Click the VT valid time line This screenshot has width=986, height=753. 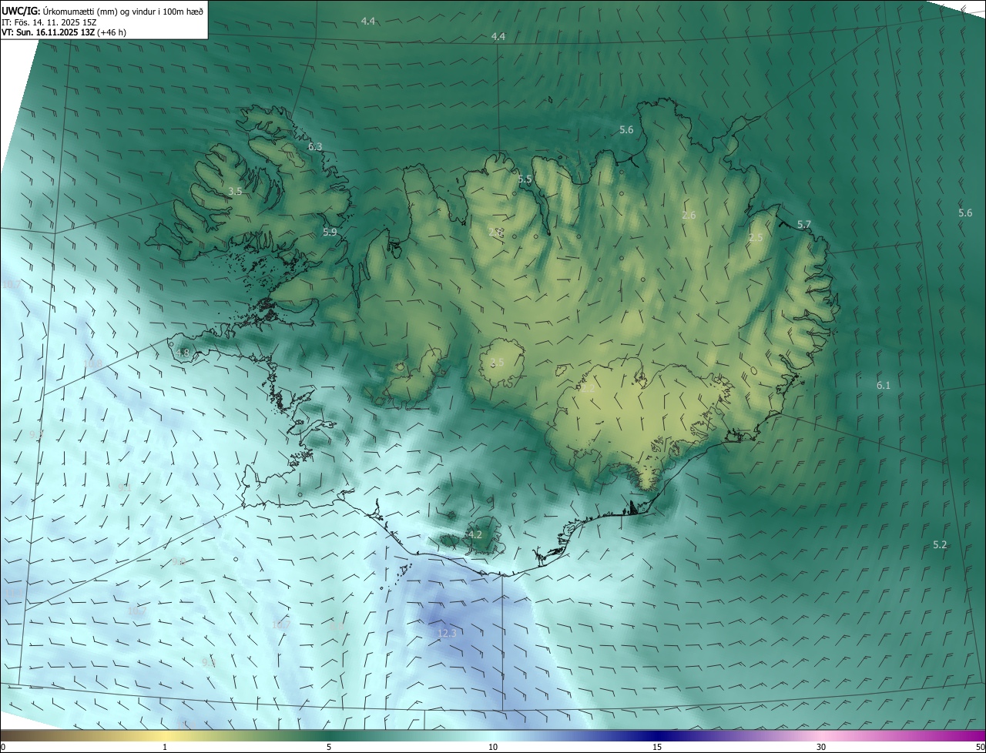point(63,32)
